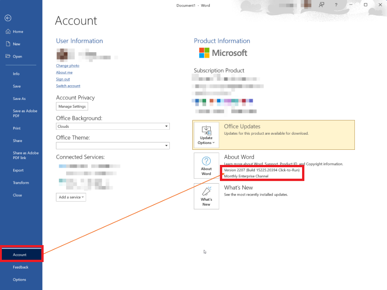The height and width of the screenshot is (290, 387).
Task: Click the Manage Settings button
Action: click(72, 106)
